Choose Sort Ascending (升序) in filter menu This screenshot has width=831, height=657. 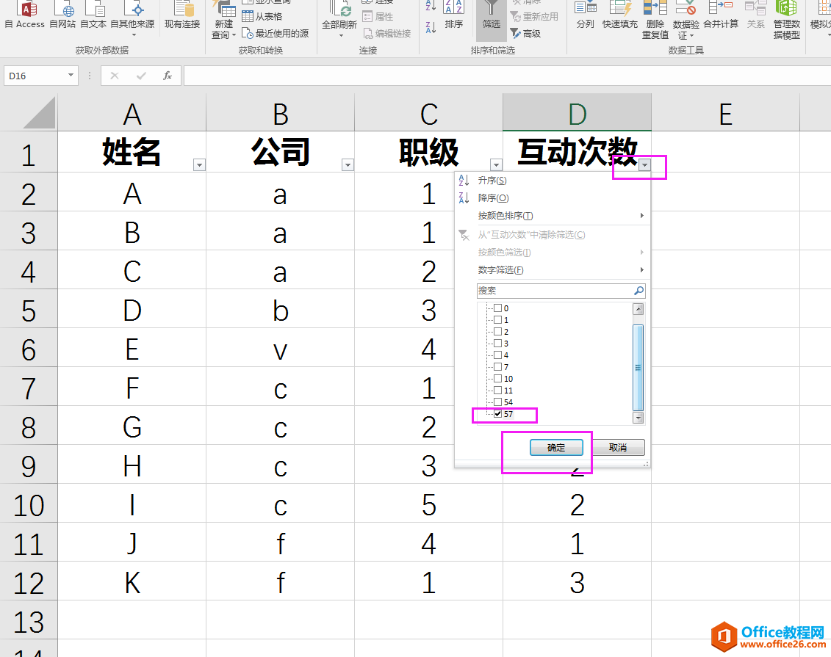coord(553,181)
